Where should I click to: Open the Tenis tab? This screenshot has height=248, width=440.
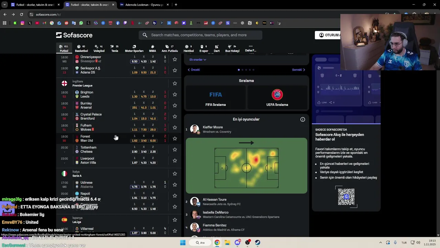click(114, 49)
